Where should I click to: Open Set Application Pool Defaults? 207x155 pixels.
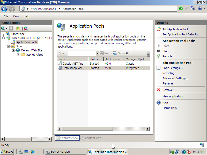(182, 34)
